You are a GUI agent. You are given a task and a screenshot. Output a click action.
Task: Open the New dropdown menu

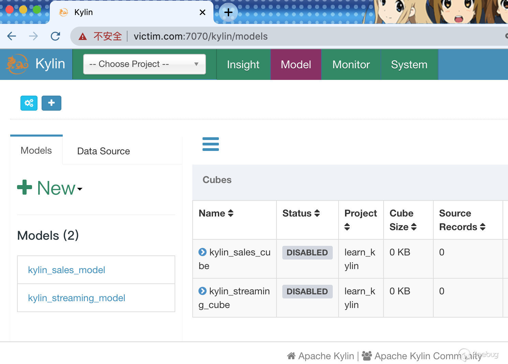50,188
